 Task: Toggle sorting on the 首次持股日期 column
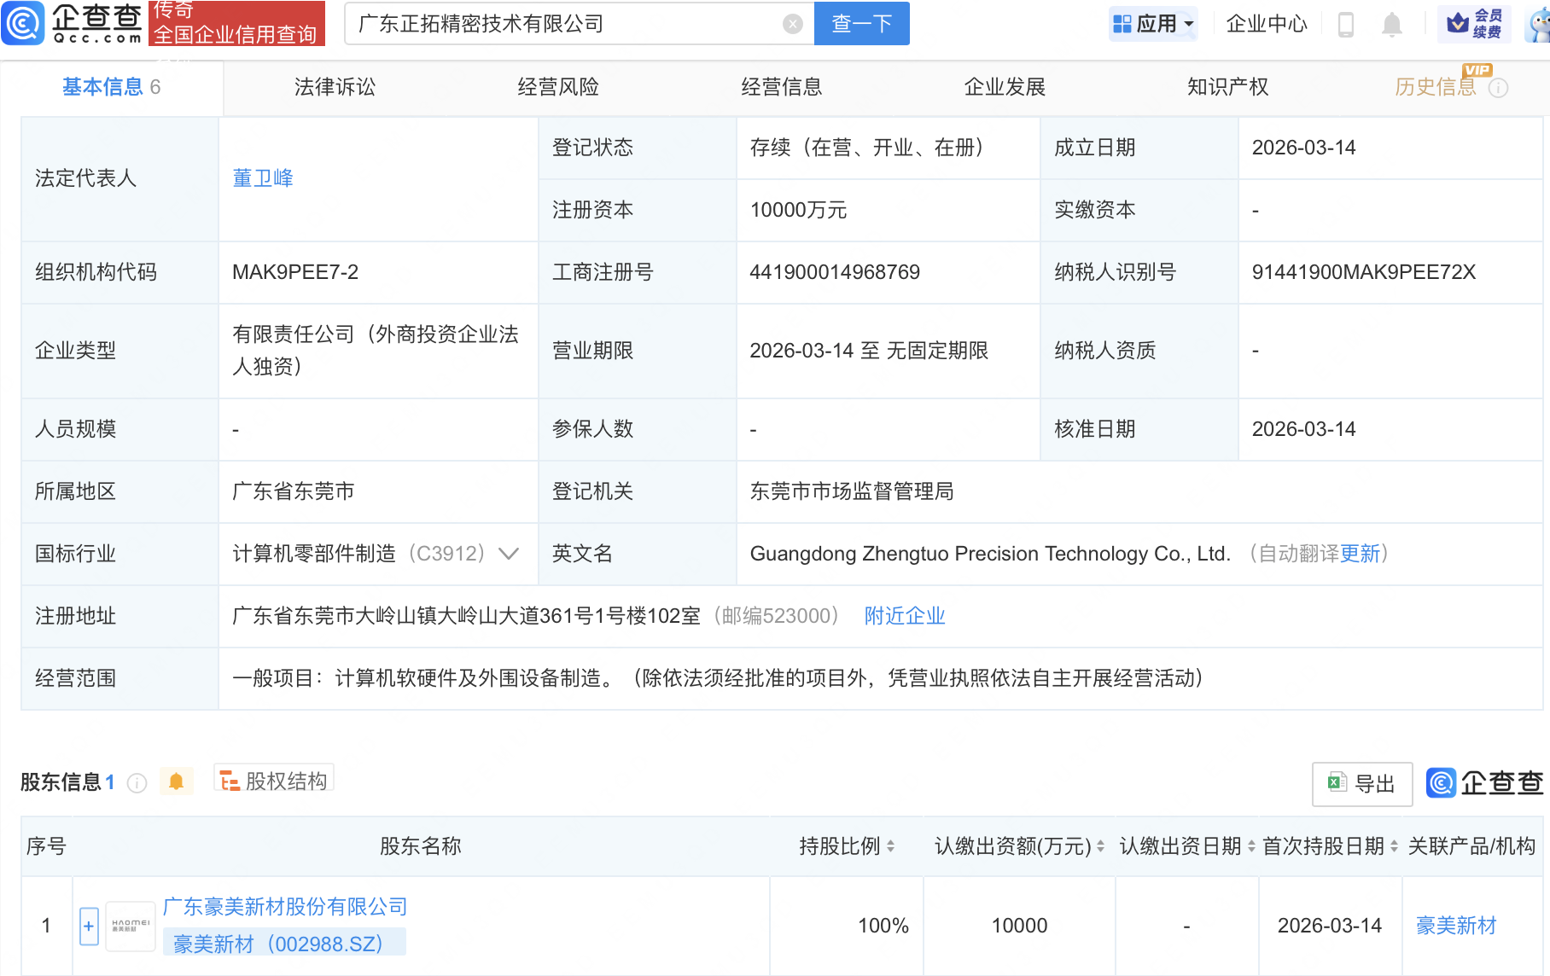1393,846
